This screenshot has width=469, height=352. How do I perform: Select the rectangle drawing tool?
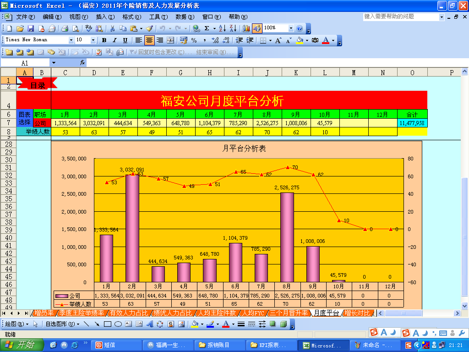[107, 324]
